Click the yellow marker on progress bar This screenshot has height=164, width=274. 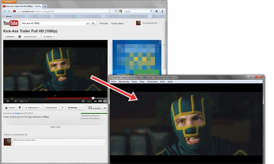[x=12, y=98]
